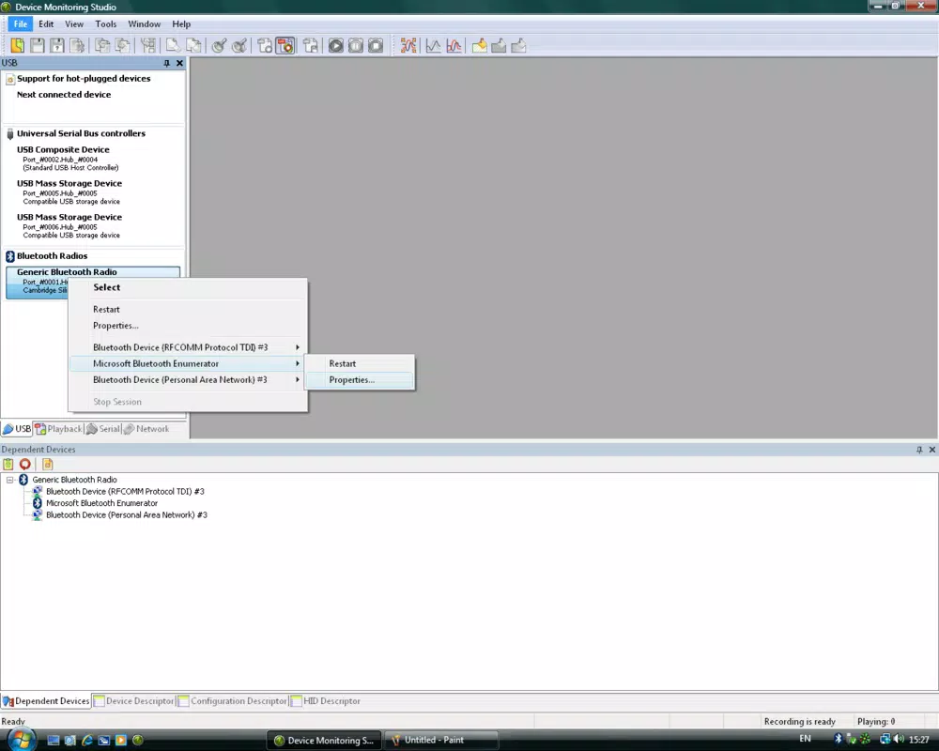Open the Personal Area Network #3 submenu
The width and height of the screenshot is (939, 751).
[x=189, y=379]
